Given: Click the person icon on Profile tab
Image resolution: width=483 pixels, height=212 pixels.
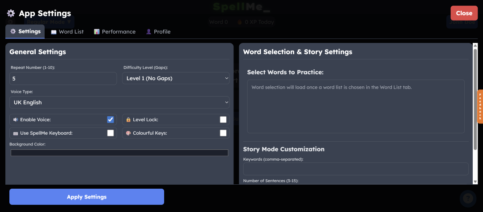Looking at the screenshot, I should (148, 32).
